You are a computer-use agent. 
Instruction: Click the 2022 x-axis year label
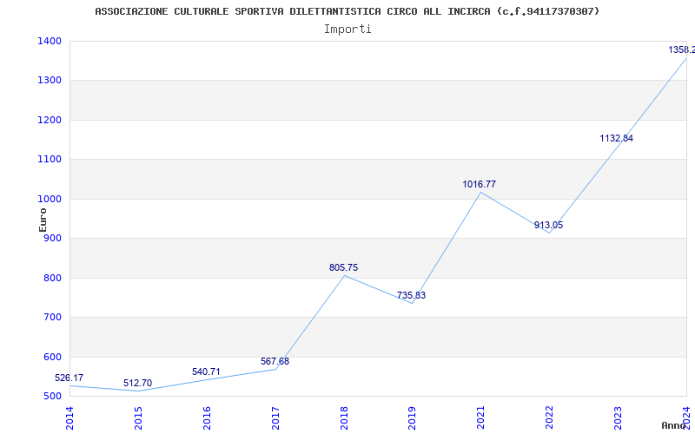click(550, 418)
